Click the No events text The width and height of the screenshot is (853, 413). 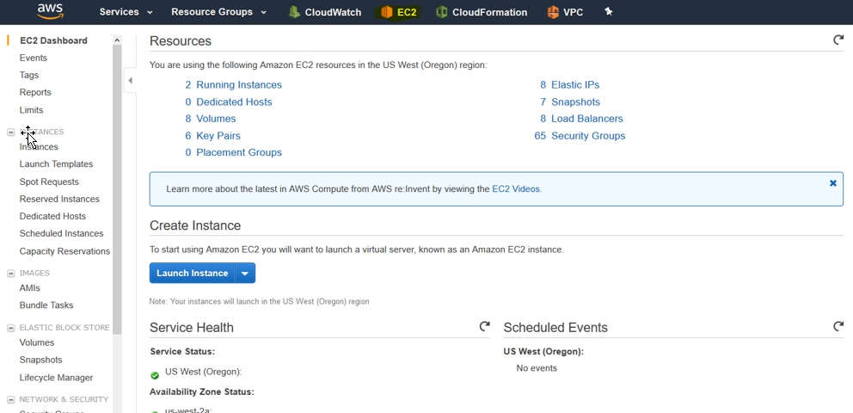pos(537,368)
